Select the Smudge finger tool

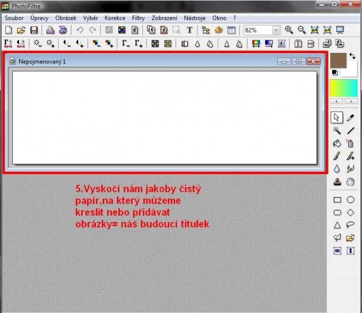click(x=350, y=169)
